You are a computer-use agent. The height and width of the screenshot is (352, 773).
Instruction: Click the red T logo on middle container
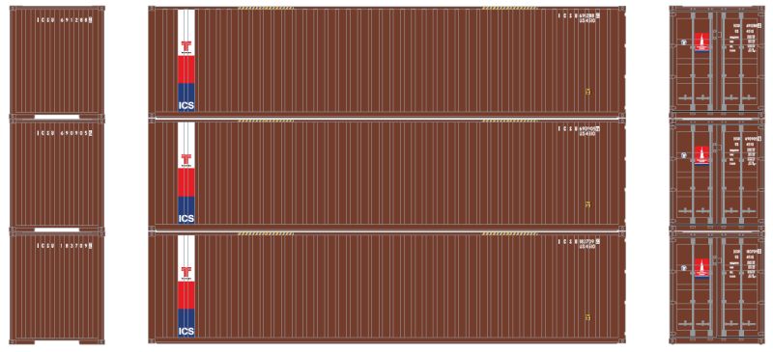click(186, 158)
